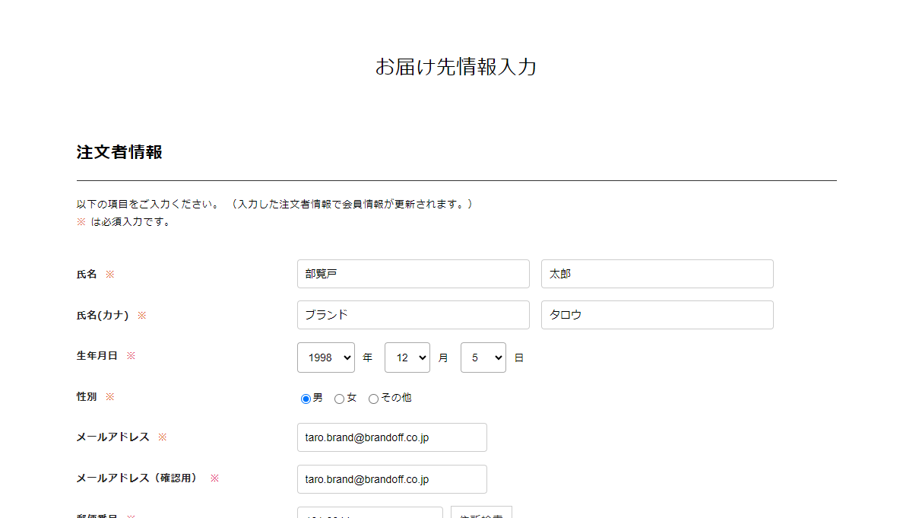Select その他 (other) gender radio

(x=373, y=399)
